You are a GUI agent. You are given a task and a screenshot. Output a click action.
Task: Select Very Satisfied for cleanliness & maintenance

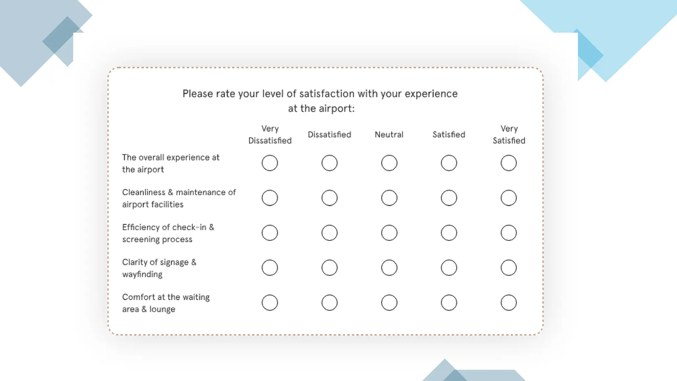(508, 198)
